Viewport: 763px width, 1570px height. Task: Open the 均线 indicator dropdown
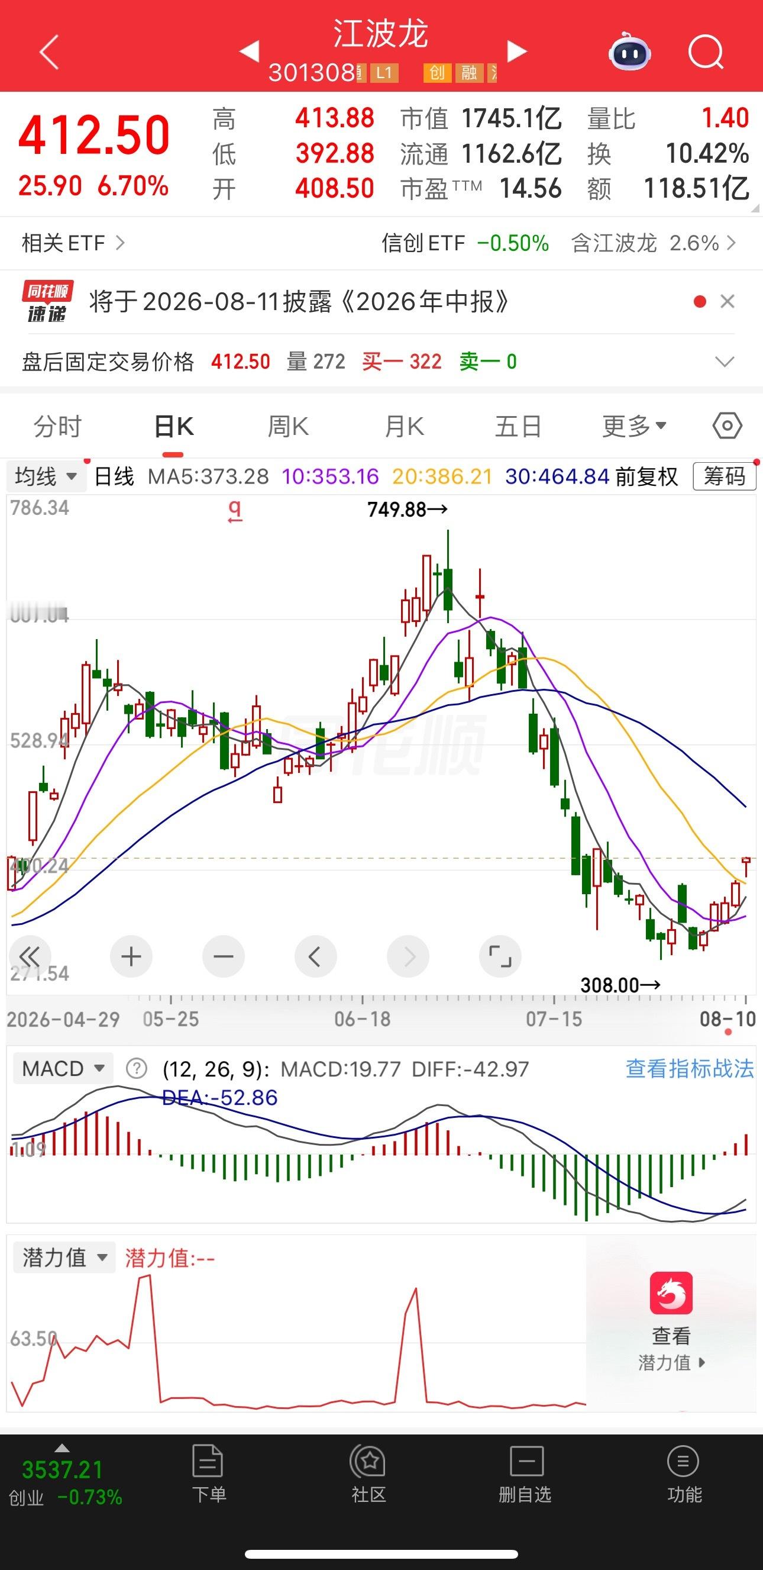click(46, 476)
